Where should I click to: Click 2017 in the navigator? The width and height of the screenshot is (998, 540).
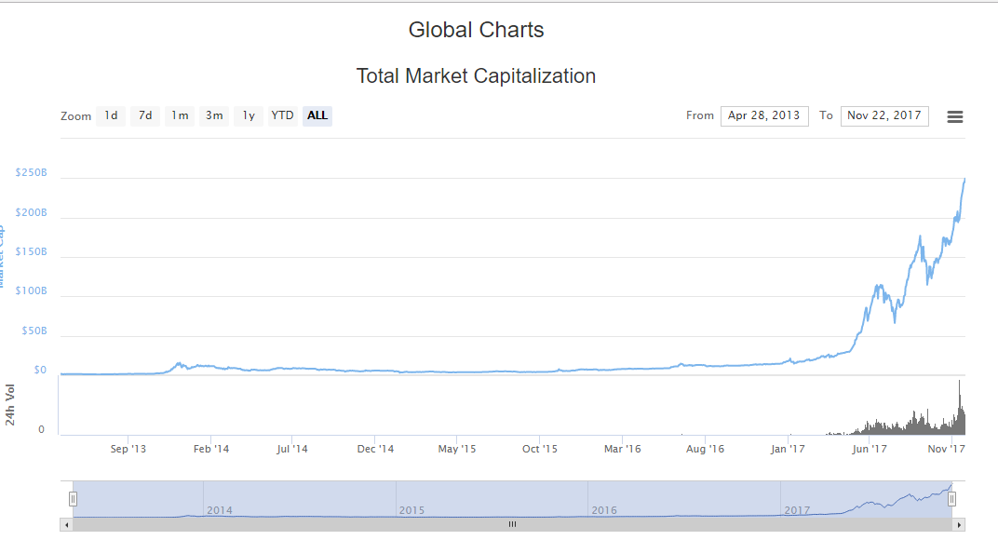[x=797, y=511]
